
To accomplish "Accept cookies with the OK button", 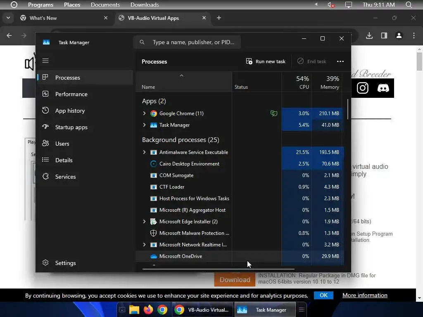I will tap(323, 296).
